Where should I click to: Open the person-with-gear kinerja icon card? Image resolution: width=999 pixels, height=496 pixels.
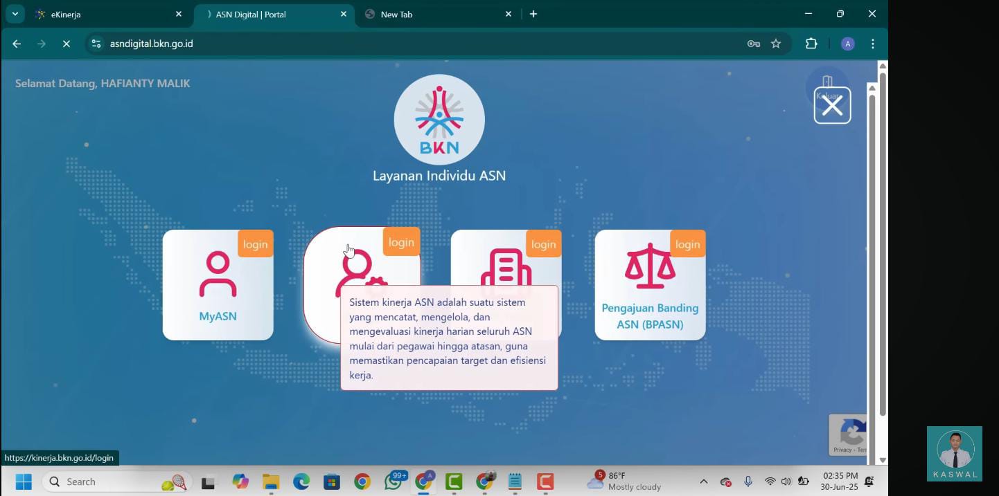pyautogui.click(x=361, y=274)
